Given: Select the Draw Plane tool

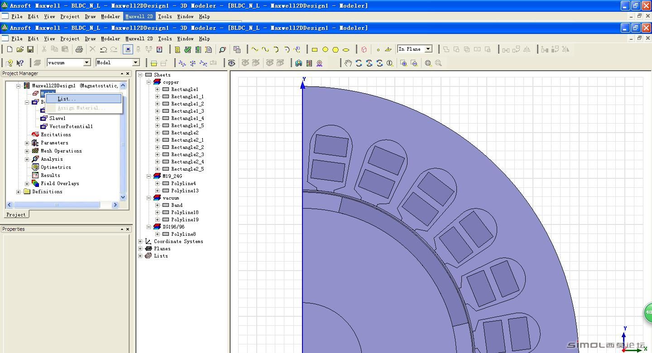Looking at the screenshot, I should (388, 50).
